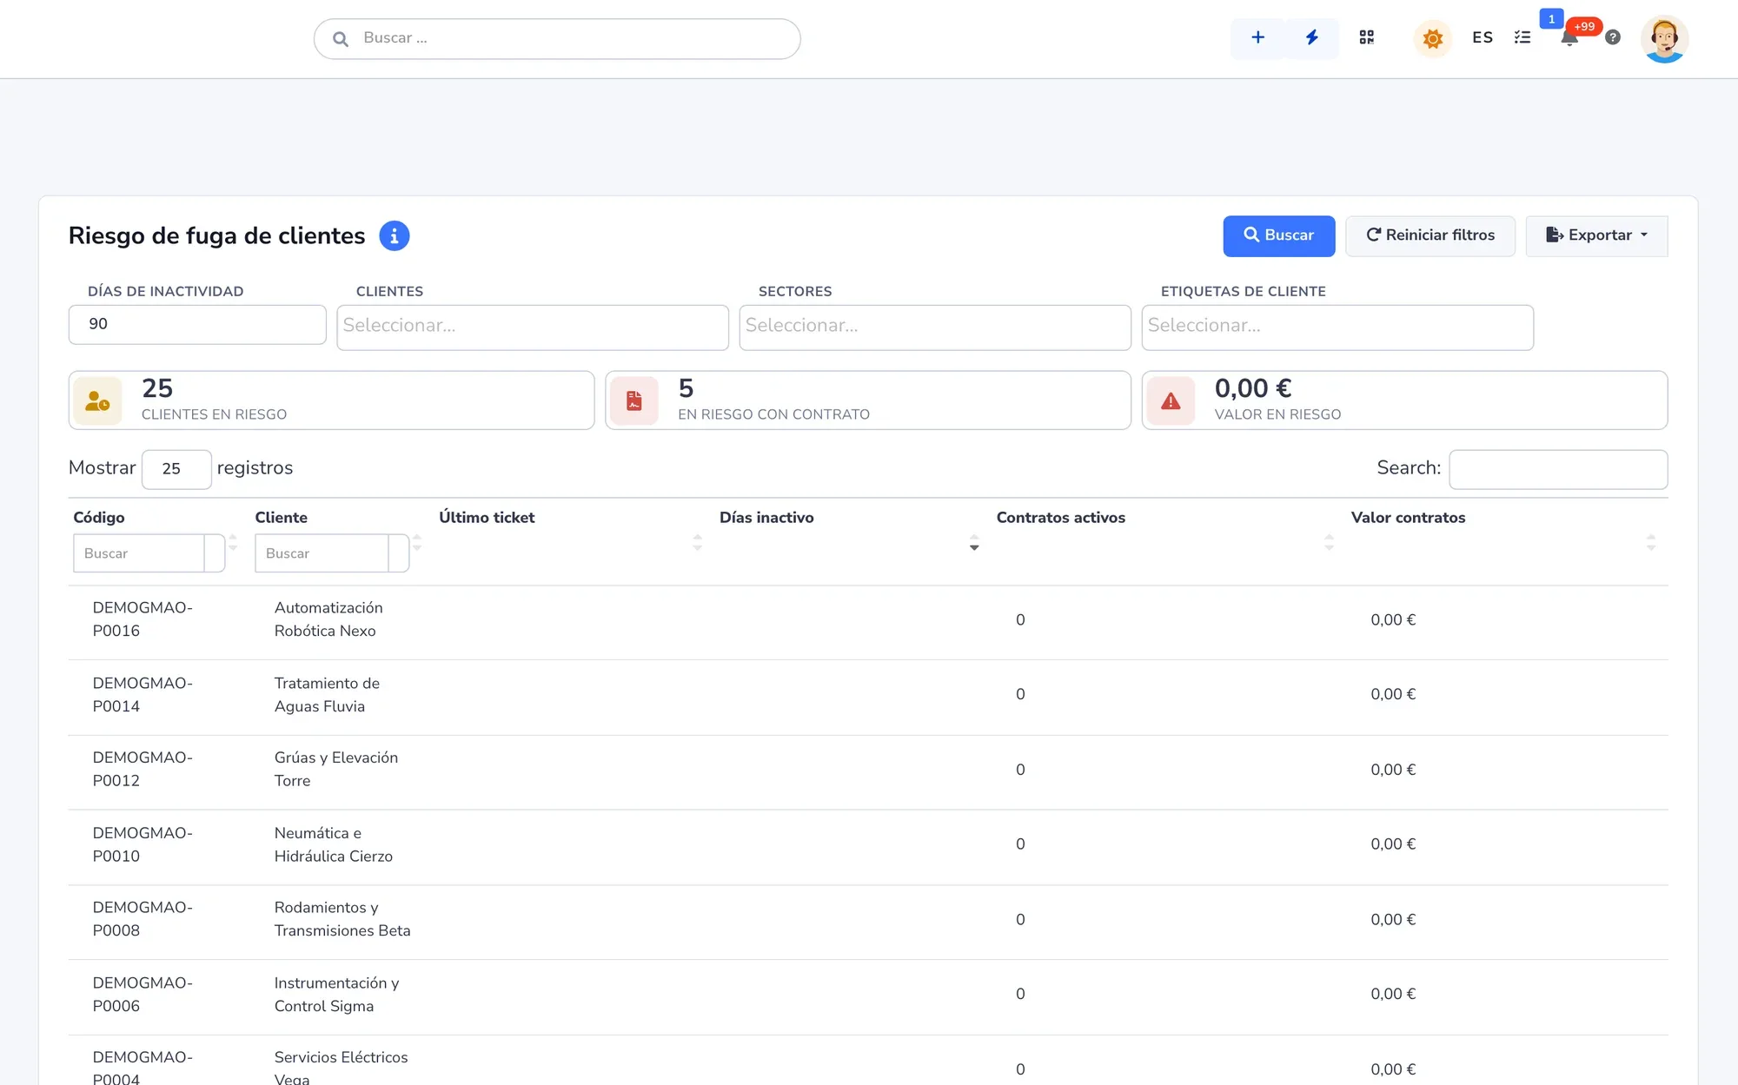Click client Grúas y Elevación Torre
The width and height of the screenshot is (1738, 1085).
coord(336,769)
